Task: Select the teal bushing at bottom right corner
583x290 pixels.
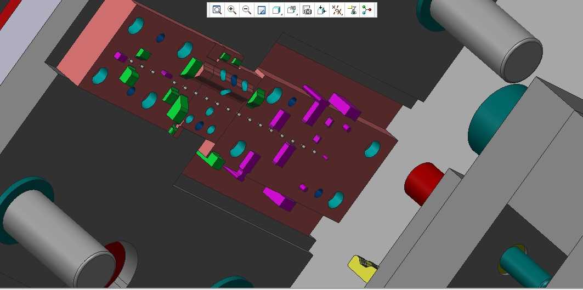Action: tap(524, 267)
